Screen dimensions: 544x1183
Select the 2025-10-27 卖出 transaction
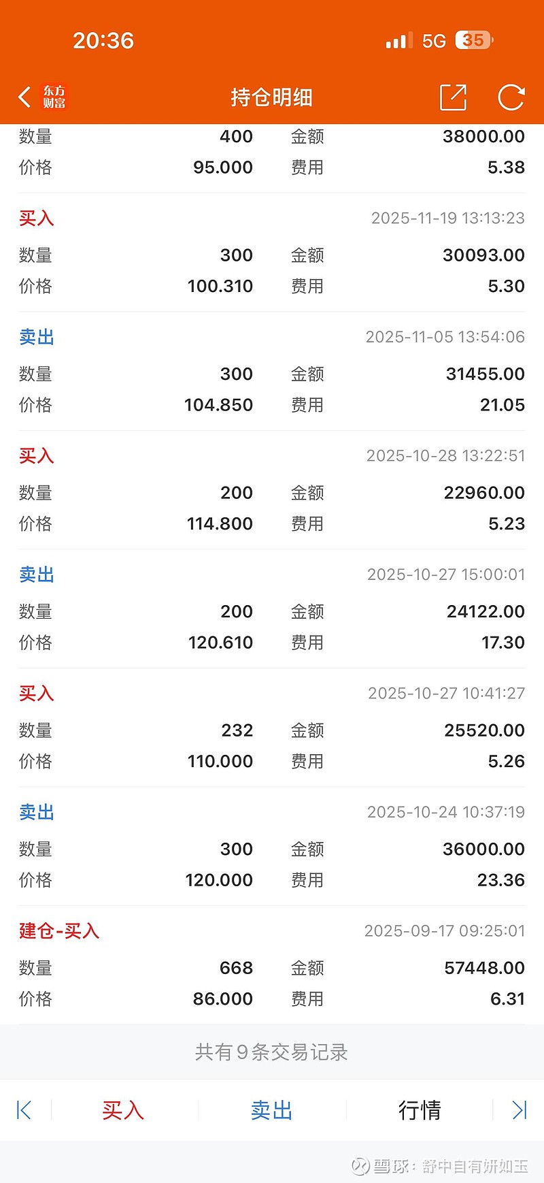[x=37, y=574]
